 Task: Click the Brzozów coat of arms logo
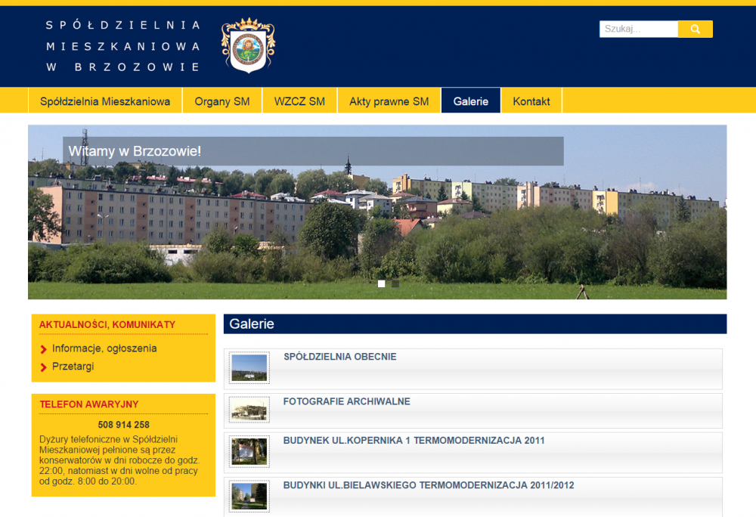tap(248, 45)
